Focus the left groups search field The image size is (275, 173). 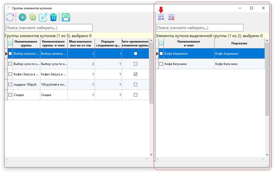click(x=49, y=28)
